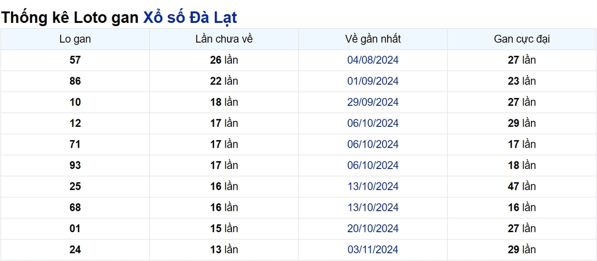The height and width of the screenshot is (261, 597).
Task: Open the Xổ số Đà Lạt title link
Action: click(x=190, y=17)
